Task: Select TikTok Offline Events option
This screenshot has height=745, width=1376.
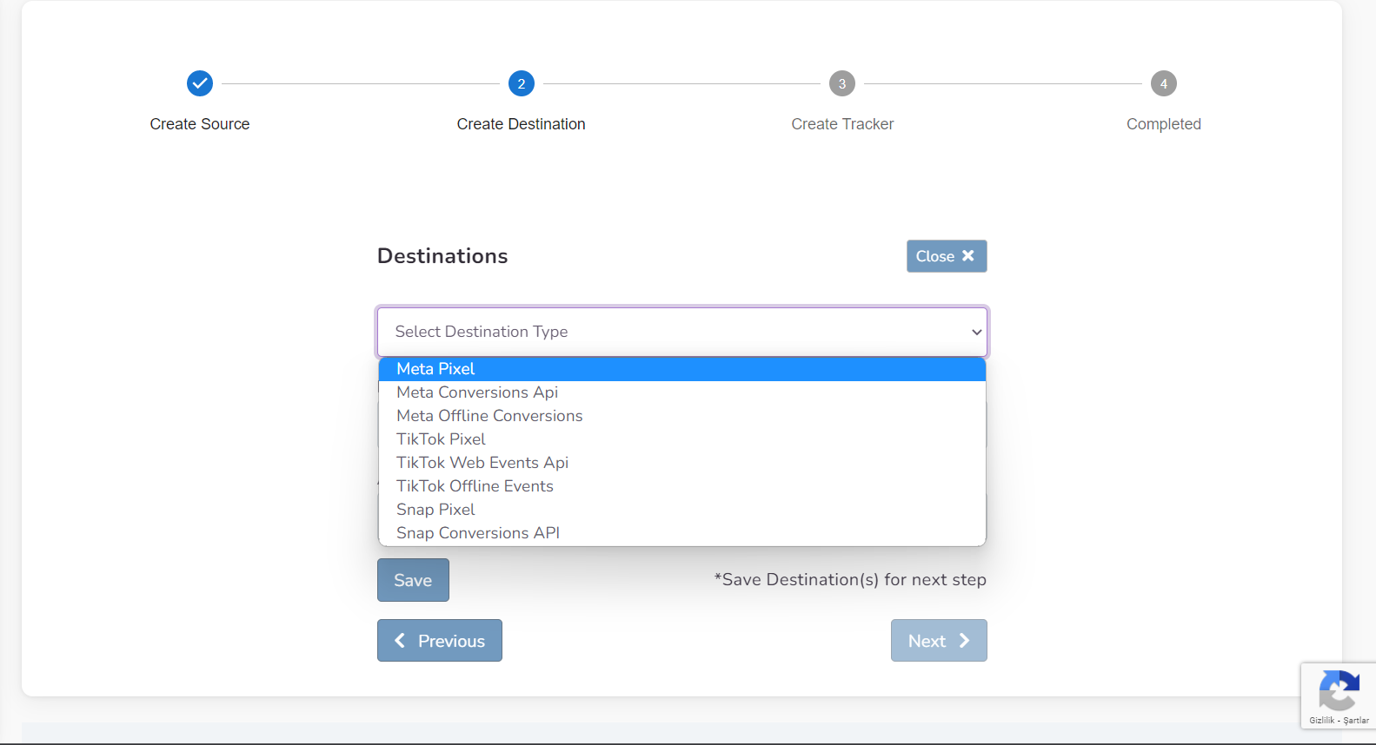Action: coord(682,486)
